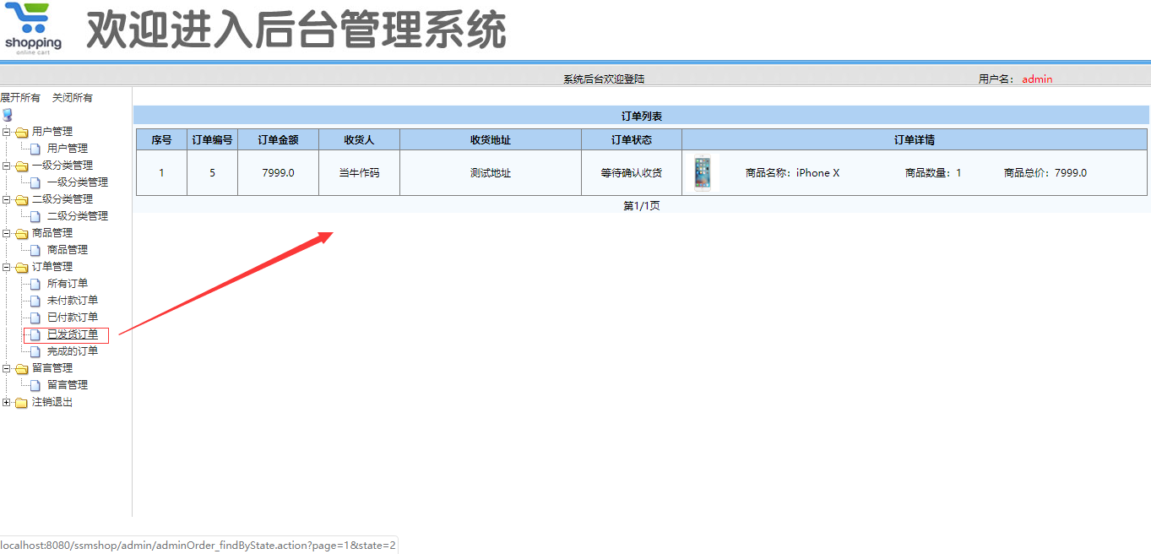The width and height of the screenshot is (1151, 554).
Task: Click the 一级分类管理 folder icon
Action: click(21, 166)
